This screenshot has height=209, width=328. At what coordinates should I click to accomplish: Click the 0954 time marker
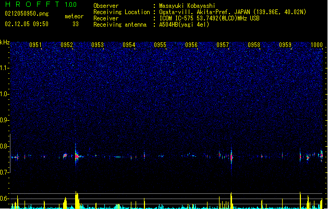coord(129,45)
